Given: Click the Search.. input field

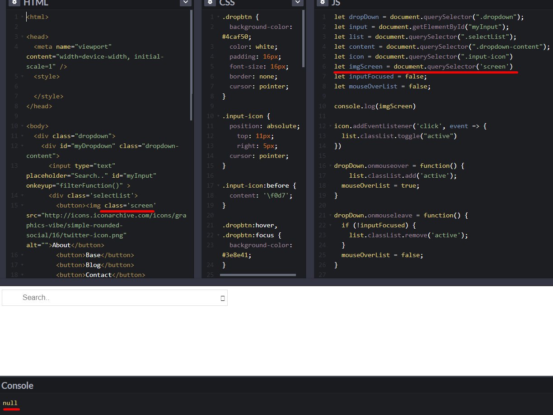Looking at the screenshot, I should point(113,298).
